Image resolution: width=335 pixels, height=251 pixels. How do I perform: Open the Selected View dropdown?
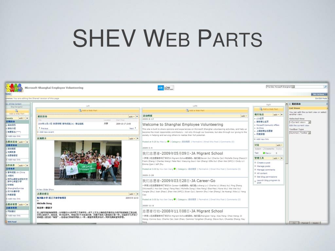[300, 122]
